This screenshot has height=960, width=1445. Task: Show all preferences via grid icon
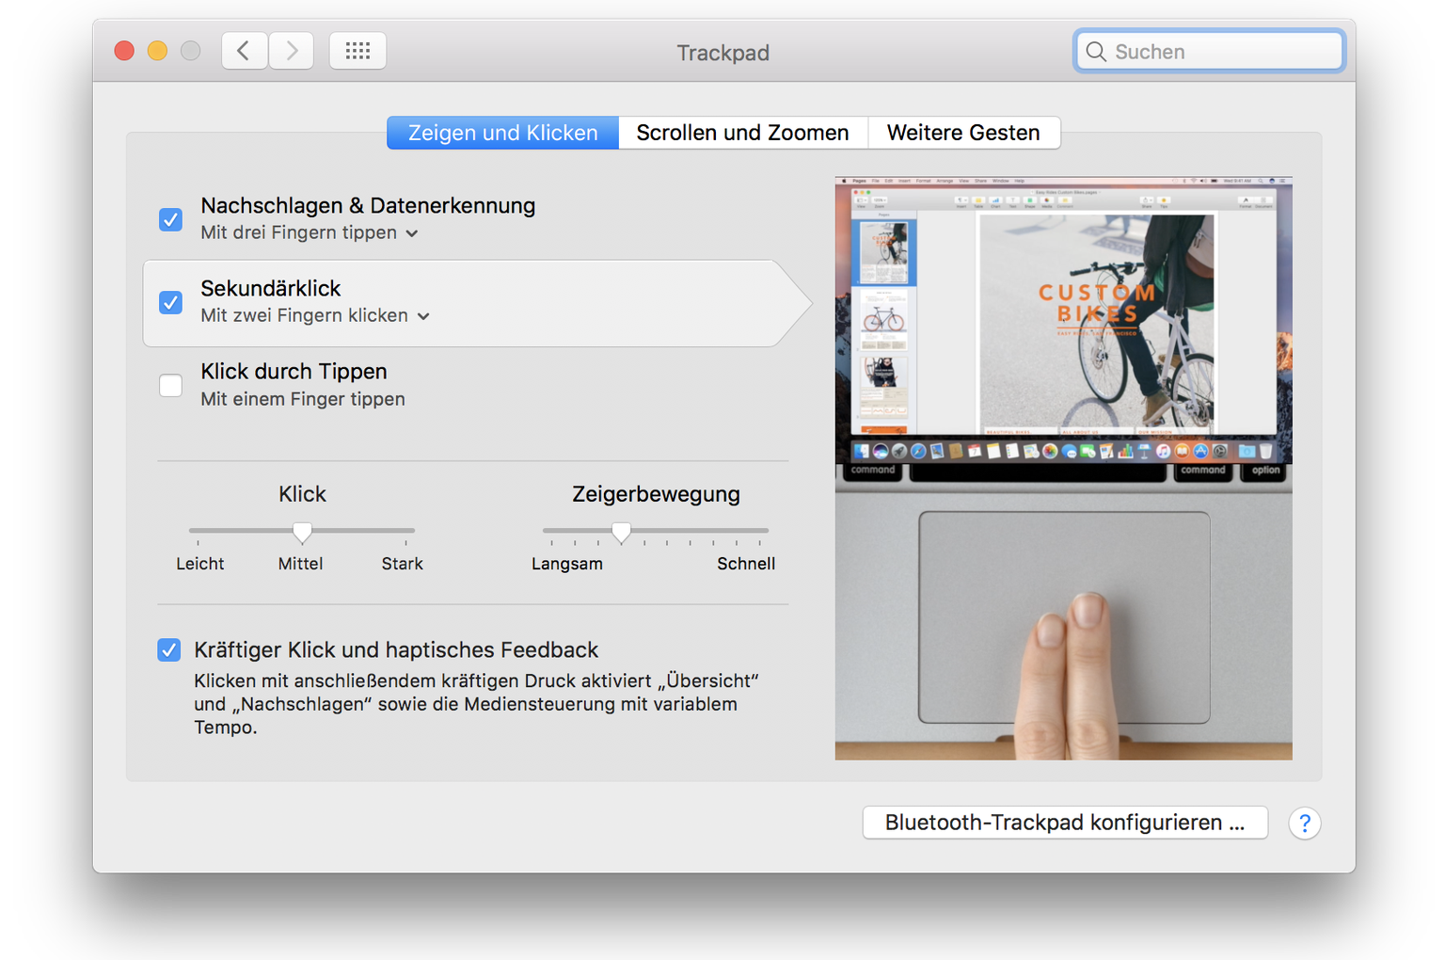pyautogui.click(x=357, y=51)
